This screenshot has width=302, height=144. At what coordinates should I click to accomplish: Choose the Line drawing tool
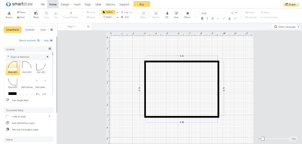(x=125, y=12)
